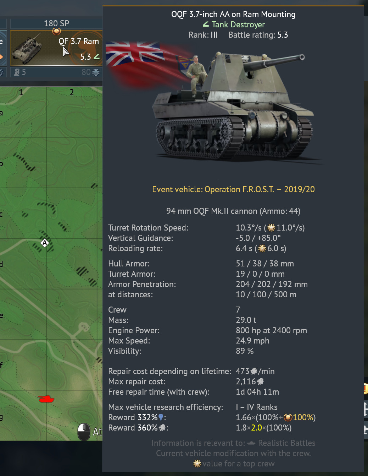Click the Event vehicle Operation F.R.O.S.T. text
368x476 pixels.
[x=233, y=189]
